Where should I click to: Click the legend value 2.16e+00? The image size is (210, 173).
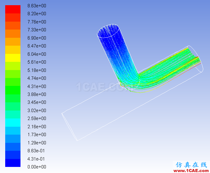[x=37, y=126]
